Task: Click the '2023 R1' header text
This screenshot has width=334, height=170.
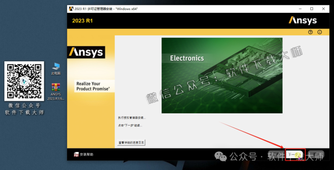Action: (83, 21)
